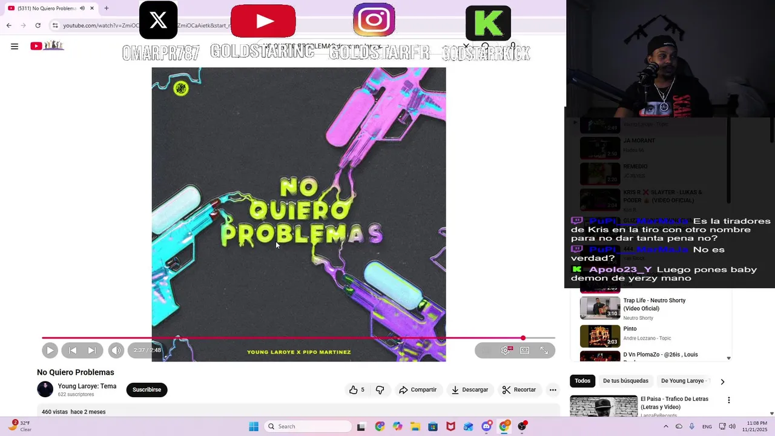Image resolution: width=775 pixels, height=436 pixels.
Task: Click the Instagram logo overlay icon
Action: (374, 19)
